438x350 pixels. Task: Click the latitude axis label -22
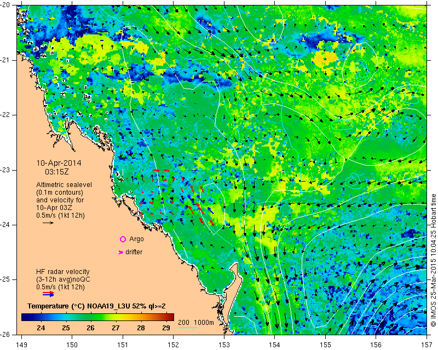pos(5,115)
